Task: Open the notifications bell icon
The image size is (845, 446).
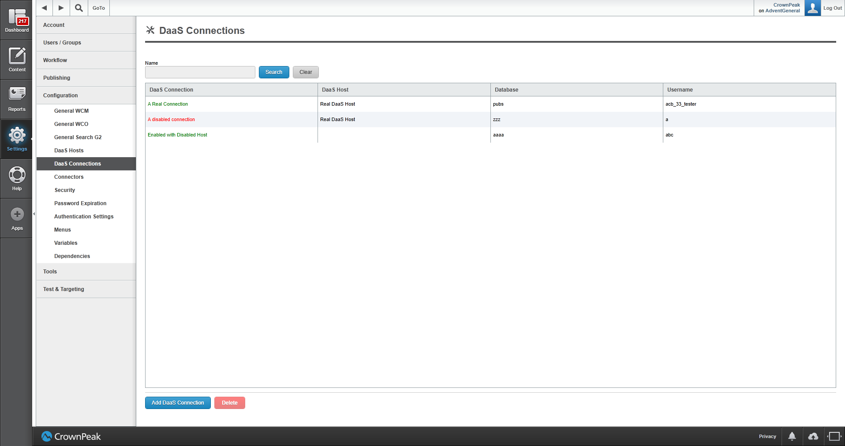Action: pyautogui.click(x=792, y=436)
